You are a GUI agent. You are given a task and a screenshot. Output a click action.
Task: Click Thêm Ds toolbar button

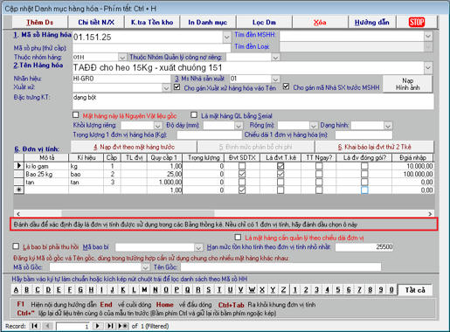(x=40, y=22)
